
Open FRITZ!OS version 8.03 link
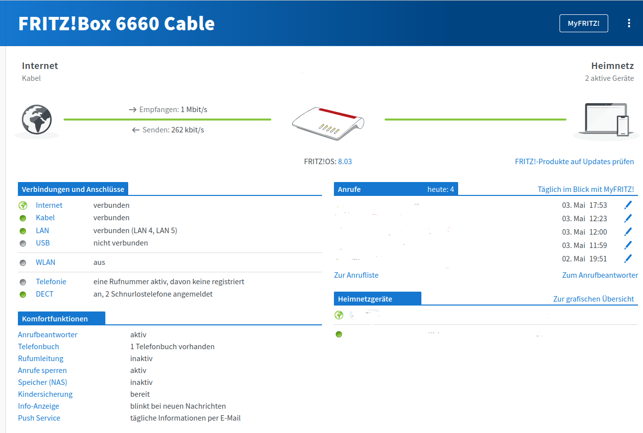click(x=344, y=162)
